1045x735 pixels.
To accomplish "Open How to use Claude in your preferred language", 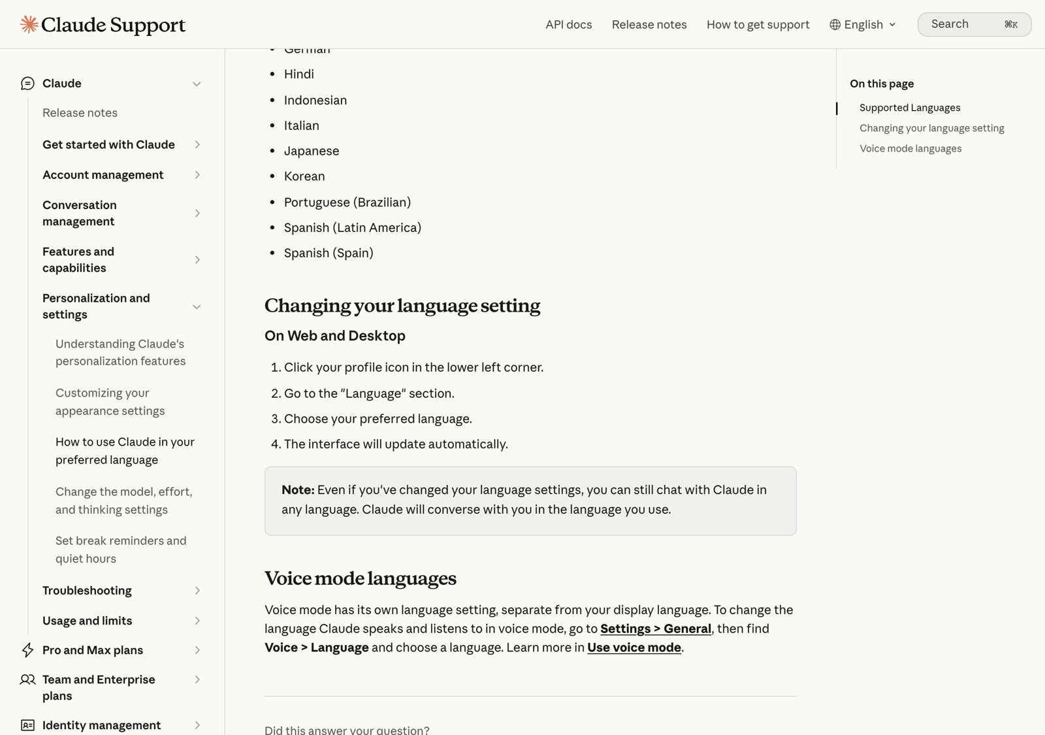I will [x=125, y=451].
